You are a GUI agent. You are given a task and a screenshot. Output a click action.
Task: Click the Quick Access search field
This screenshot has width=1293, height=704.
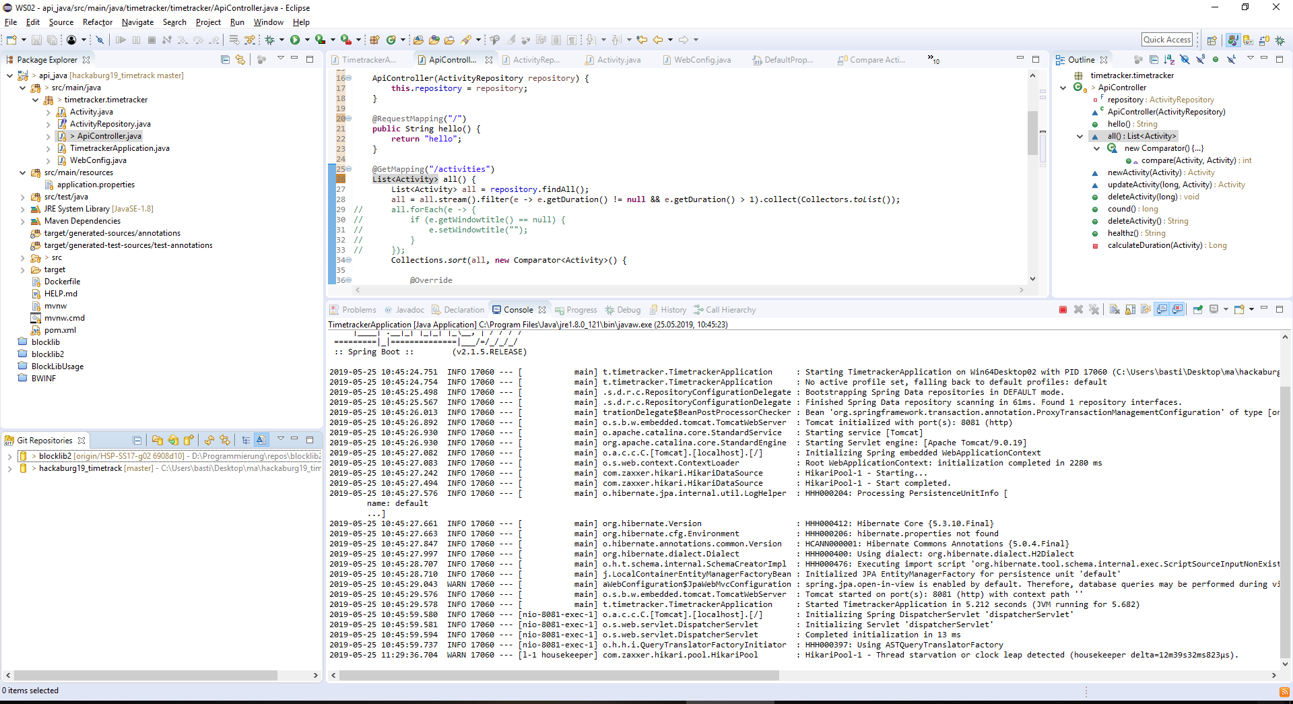click(1166, 40)
